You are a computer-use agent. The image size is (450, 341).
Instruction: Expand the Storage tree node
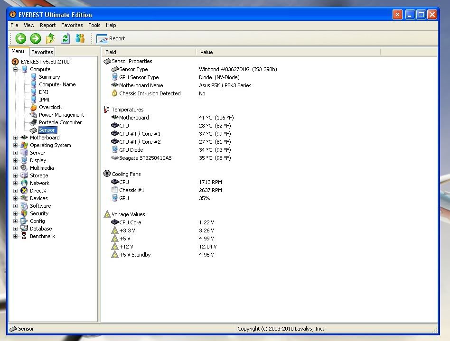coord(16,175)
